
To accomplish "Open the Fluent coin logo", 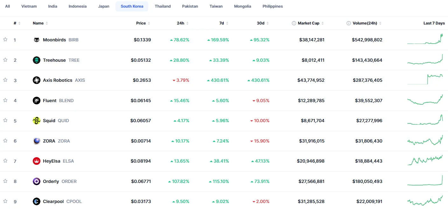I will (37, 101).
